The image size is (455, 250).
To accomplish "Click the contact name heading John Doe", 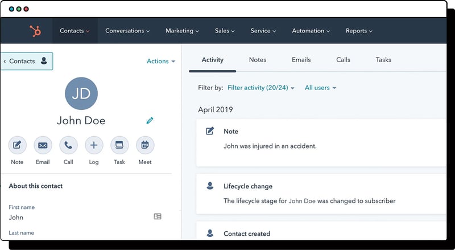I will tap(81, 120).
